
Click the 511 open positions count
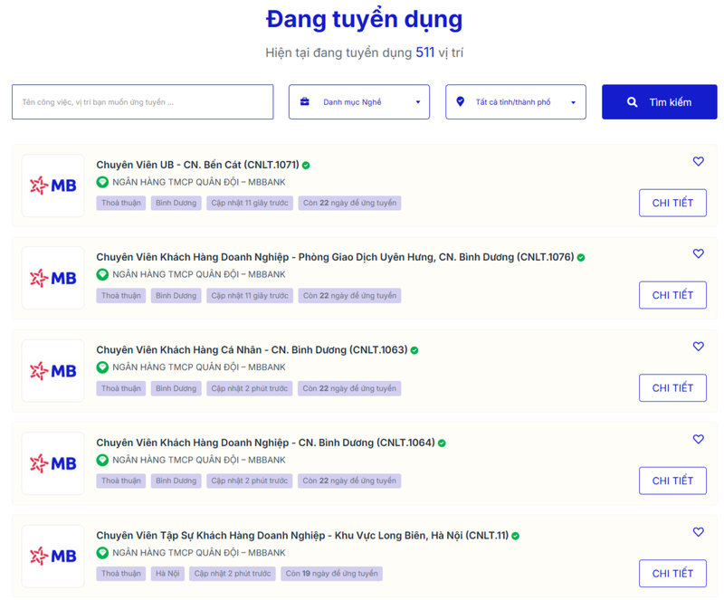point(424,52)
